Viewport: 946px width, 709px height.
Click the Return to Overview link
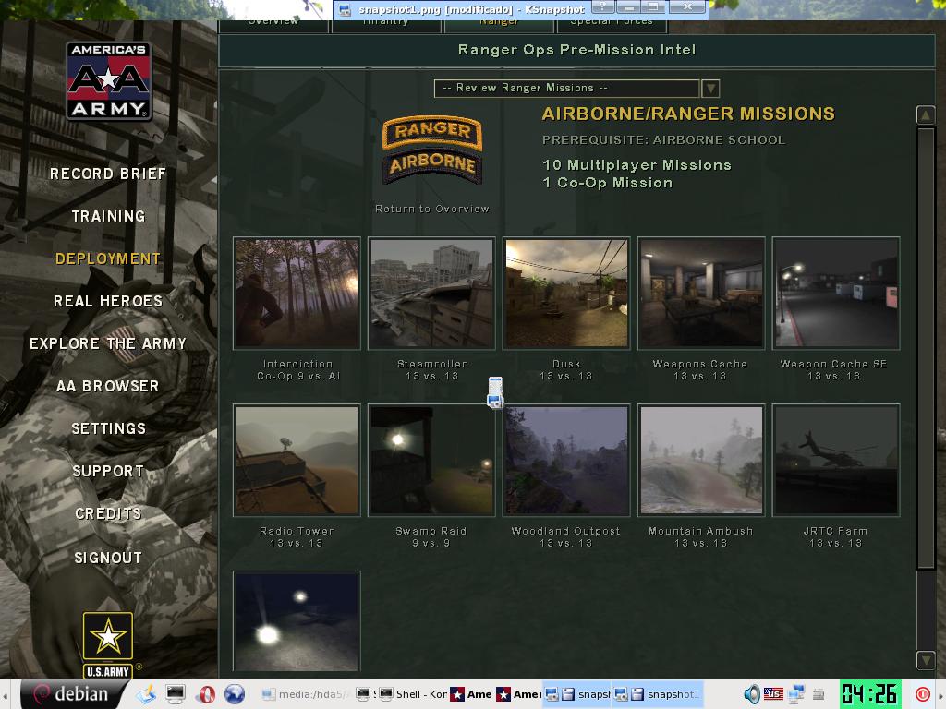[432, 210]
